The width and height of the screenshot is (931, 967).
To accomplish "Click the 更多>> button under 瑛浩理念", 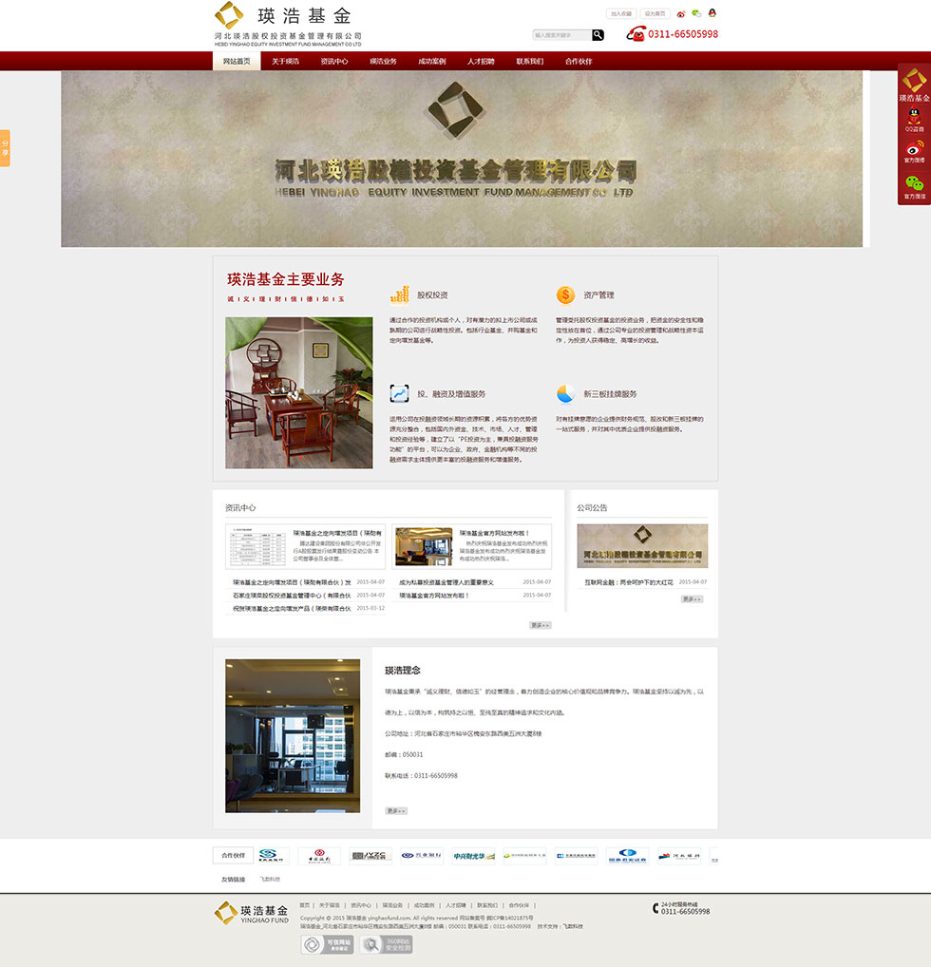I will click(x=396, y=811).
